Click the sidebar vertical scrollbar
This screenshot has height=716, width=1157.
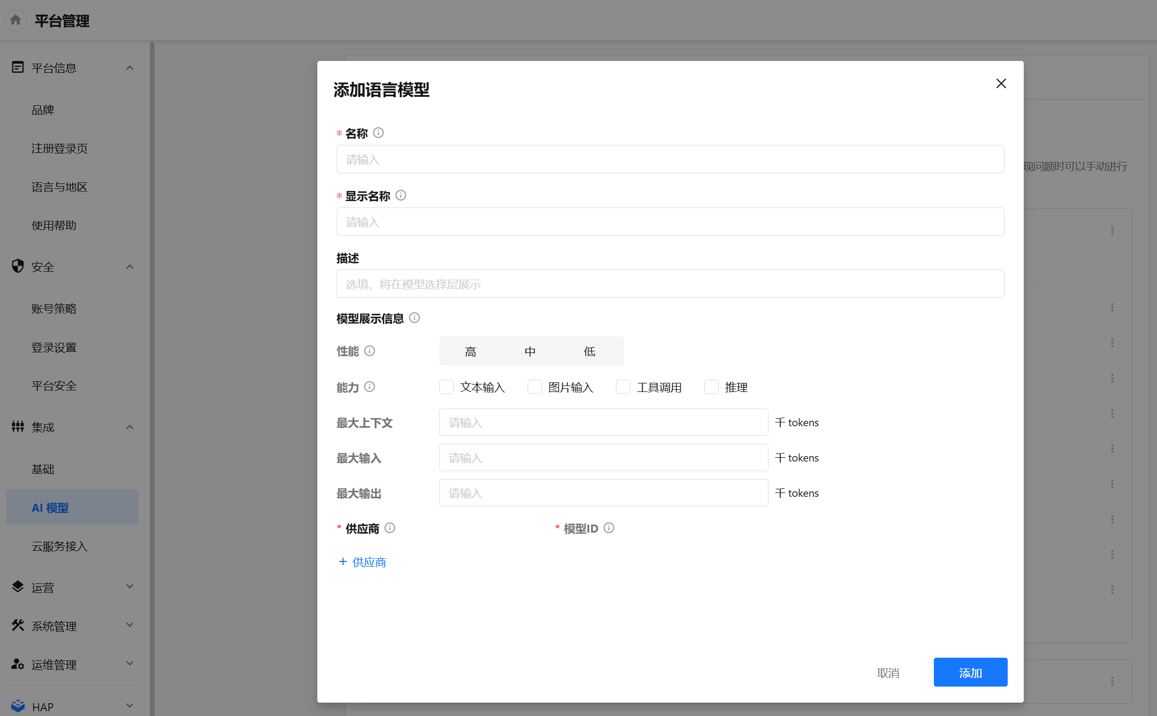click(x=153, y=378)
